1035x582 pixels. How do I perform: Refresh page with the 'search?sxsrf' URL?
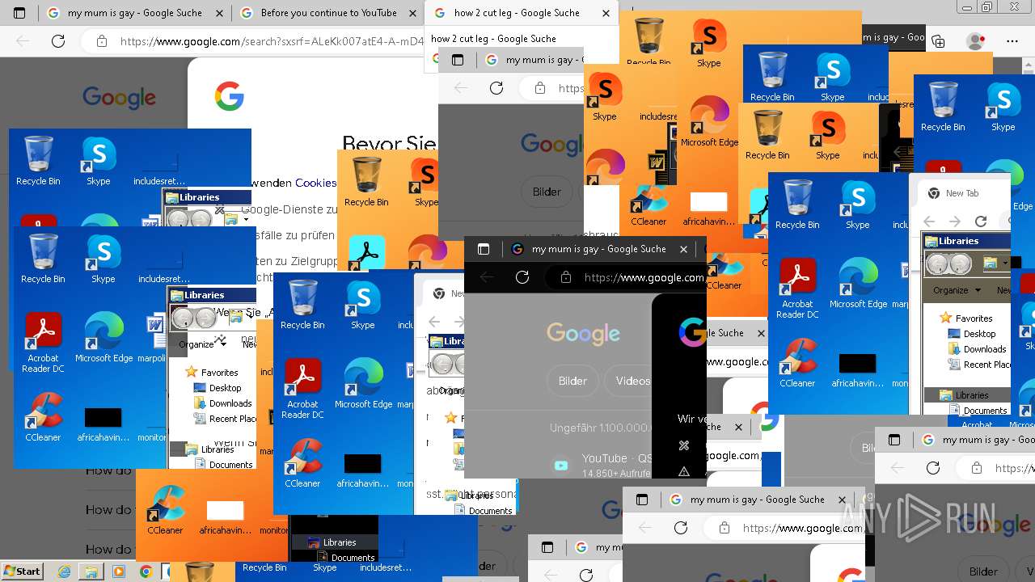58,41
